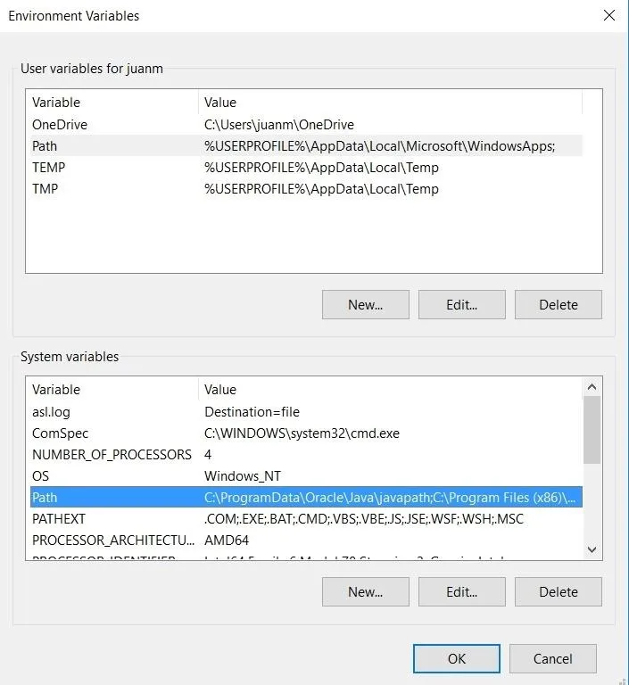Image resolution: width=629 pixels, height=685 pixels.
Task: Click the user variables Value column header
Action: coord(391,103)
